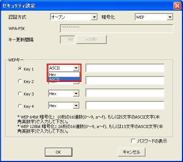Select the Key 3 radio button
This screenshot has width=183, height=162.
(x=20, y=94)
